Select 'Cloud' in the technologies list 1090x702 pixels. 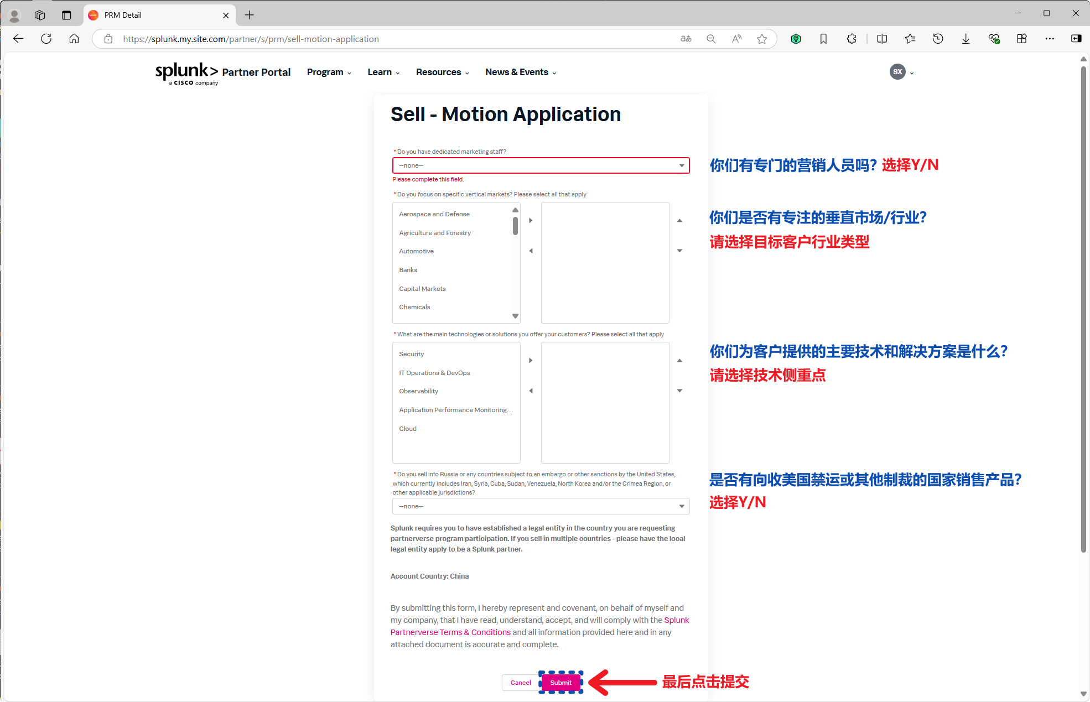pyautogui.click(x=408, y=429)
